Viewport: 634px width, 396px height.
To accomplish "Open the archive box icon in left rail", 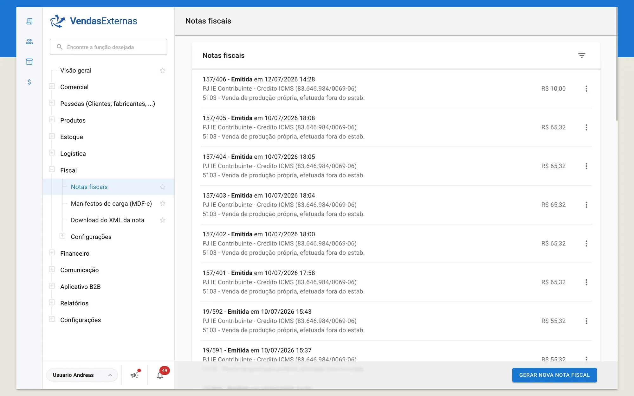I will [x=29, y=62].
